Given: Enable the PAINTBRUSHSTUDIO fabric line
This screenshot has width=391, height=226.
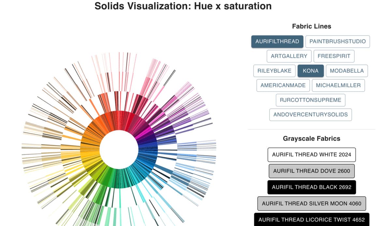Looking at the screenshot, I should click(x=338, y=41).
